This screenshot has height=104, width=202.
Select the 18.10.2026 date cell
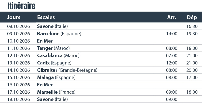coord(19,99)
